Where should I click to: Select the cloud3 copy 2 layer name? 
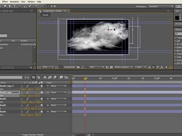7,86
